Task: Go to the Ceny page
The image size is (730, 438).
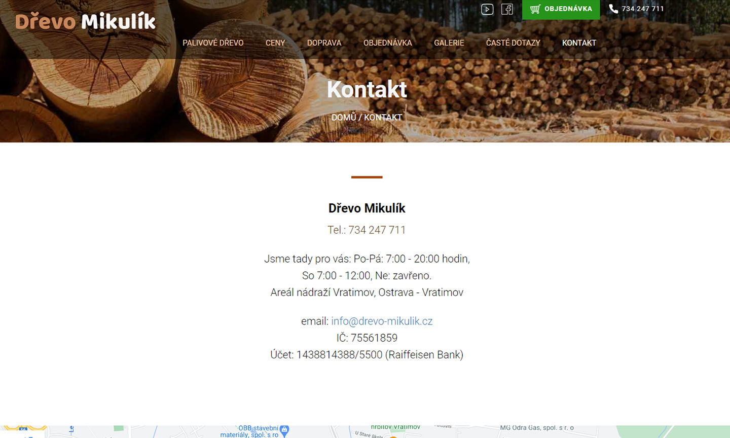Action: (x=275, y=43)
